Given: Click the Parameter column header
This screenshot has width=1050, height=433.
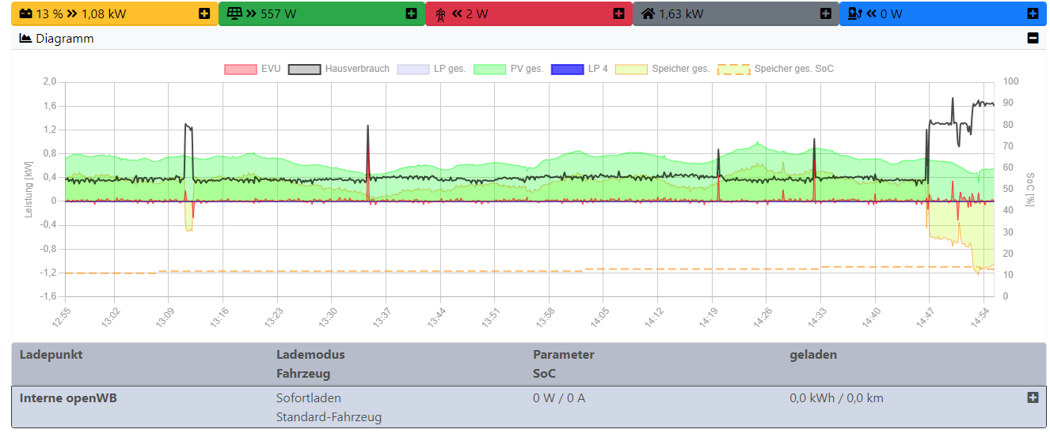Looking at the screenshot, I should click(563, 354).
